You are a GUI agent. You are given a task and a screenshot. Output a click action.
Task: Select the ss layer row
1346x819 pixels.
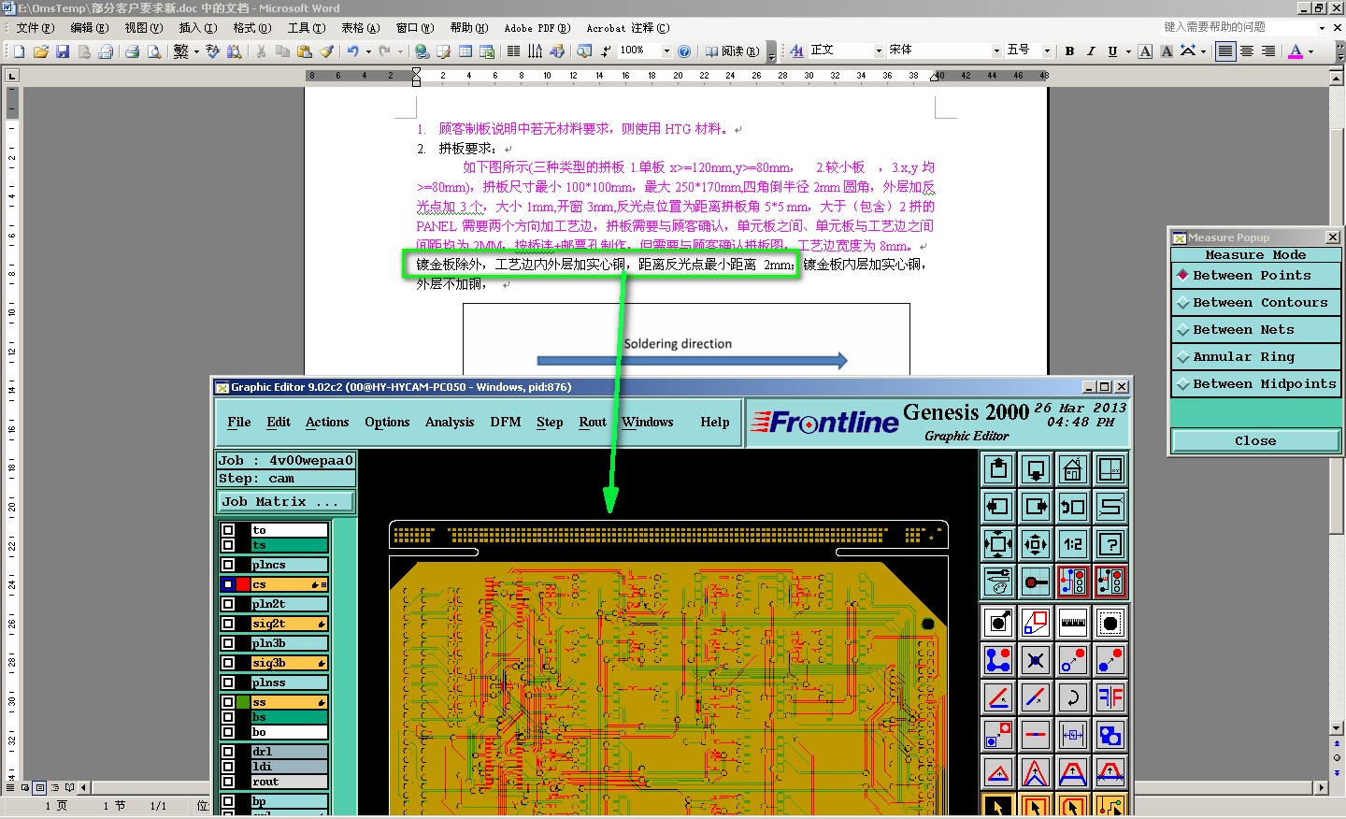(x=289, y=702)
